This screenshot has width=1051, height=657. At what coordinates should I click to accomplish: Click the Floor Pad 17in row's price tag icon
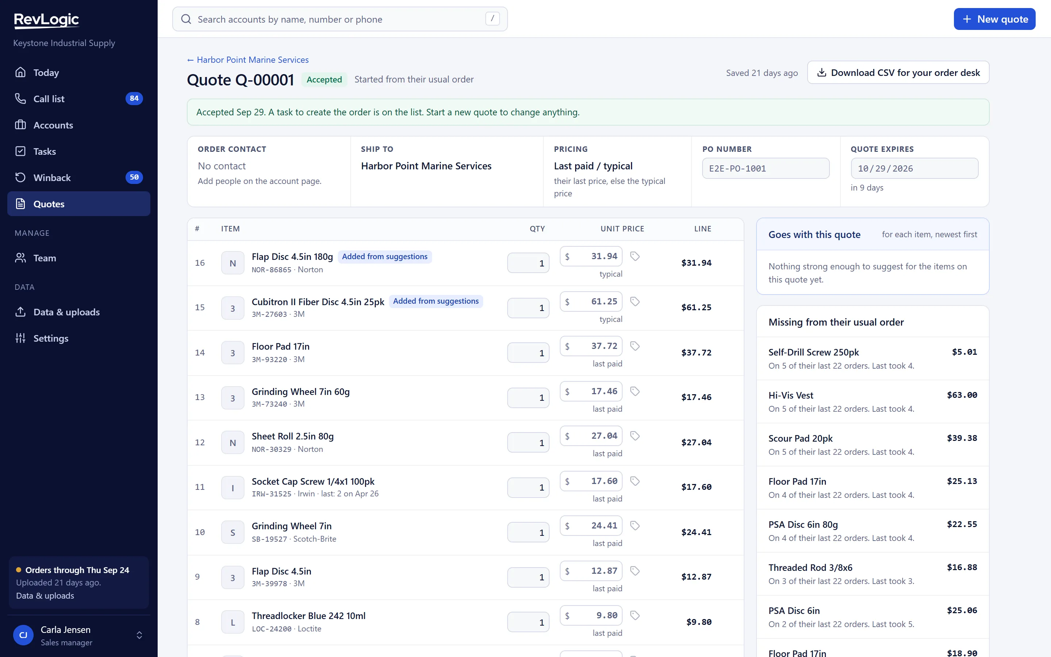click(x=635, y=346)
